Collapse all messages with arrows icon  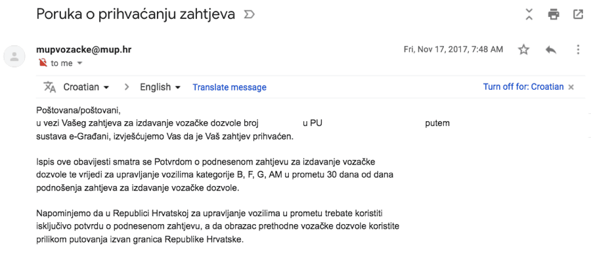(x=529, y=14)
